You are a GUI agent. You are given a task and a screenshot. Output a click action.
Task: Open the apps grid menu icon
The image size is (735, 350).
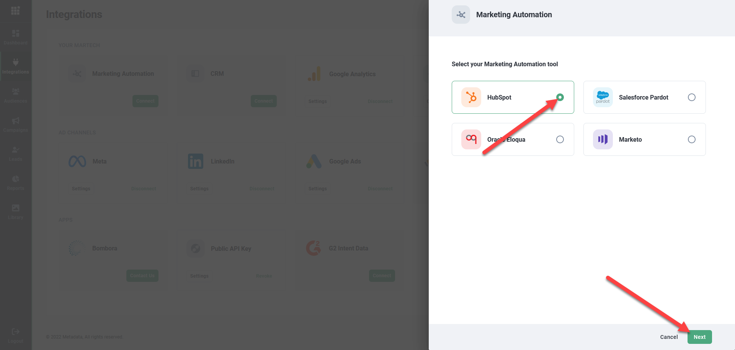pyautogui.click(x=15, y=11)
